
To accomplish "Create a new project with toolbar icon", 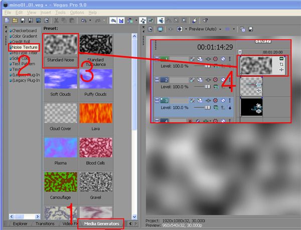I will click(x=7, y=21).
